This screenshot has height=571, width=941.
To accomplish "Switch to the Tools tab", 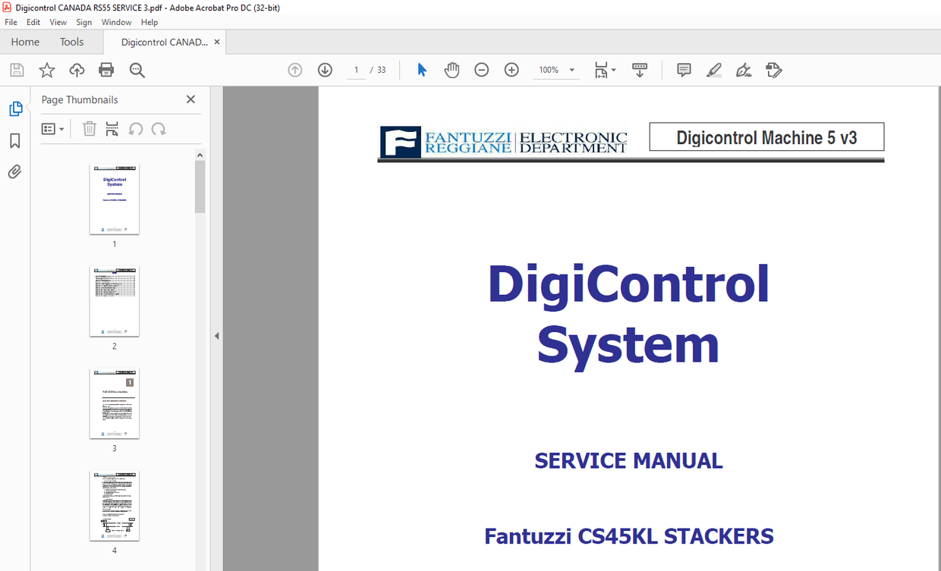I will coord(71,42).
